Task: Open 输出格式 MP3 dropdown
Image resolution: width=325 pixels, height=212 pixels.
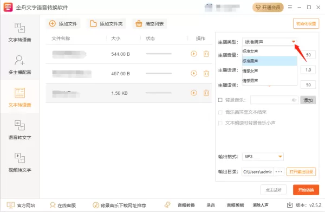Action: [x=263, y=157]
